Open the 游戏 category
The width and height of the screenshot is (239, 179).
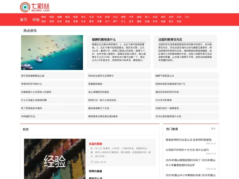(x=163, y=17)
